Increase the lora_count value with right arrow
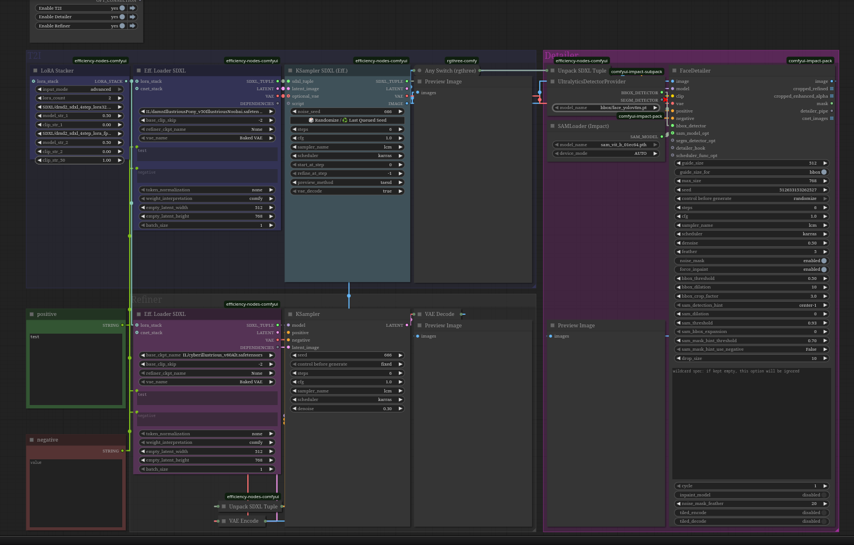 pos(119,98)
